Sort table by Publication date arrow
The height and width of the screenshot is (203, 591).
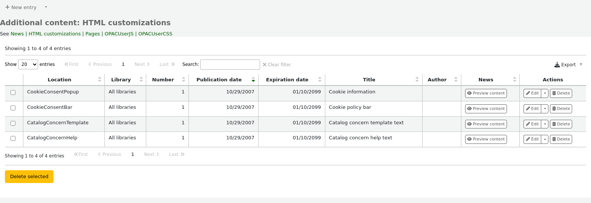click(253, 79)
